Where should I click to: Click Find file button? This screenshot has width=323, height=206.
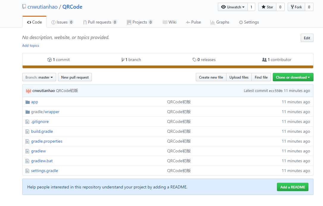(x=261, y=77)
